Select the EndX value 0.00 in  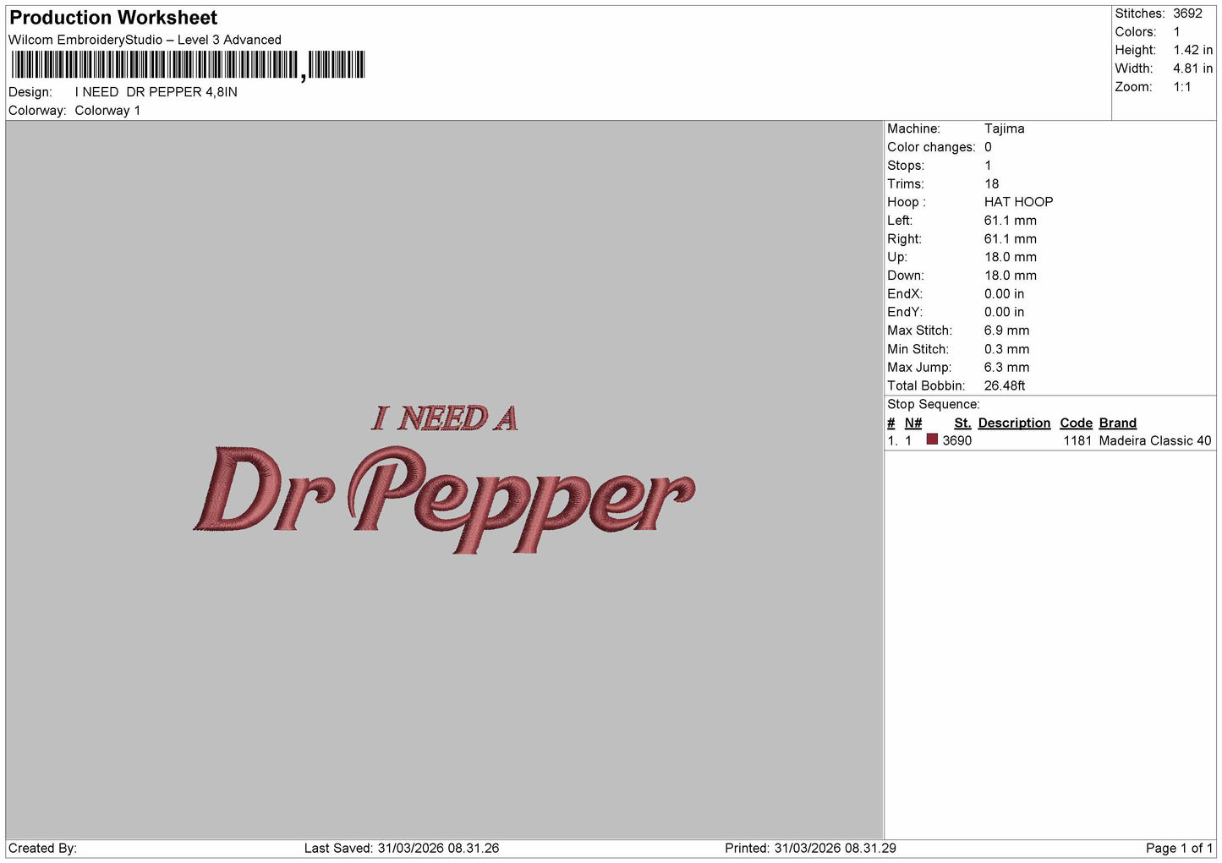click(x=1004, y=294)
